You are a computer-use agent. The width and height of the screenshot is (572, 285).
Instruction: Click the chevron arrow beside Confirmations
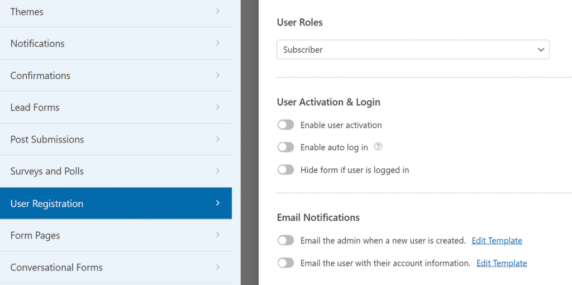point(218,75)
